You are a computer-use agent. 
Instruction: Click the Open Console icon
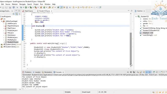click(162, 72)
